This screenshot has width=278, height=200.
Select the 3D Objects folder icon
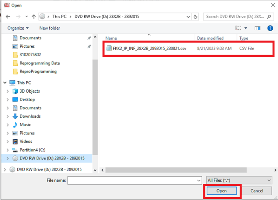(15, 91)
